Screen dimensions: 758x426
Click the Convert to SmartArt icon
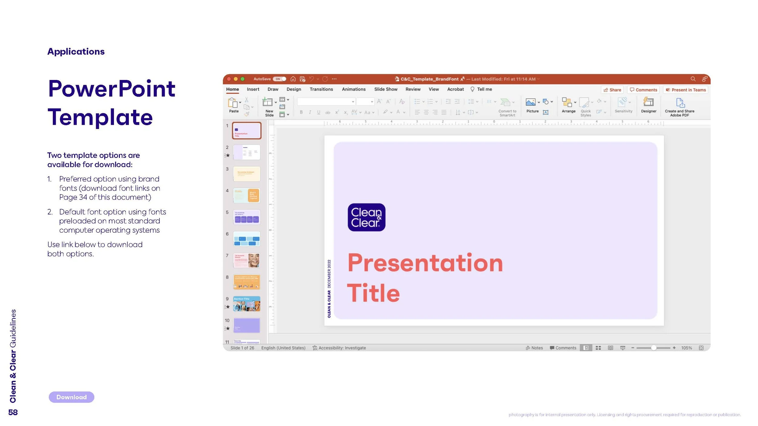[x=505, y=102]
